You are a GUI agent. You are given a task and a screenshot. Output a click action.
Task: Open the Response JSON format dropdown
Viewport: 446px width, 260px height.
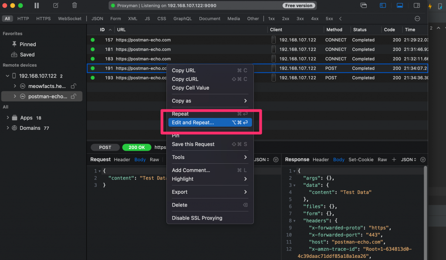coord(409,160)
